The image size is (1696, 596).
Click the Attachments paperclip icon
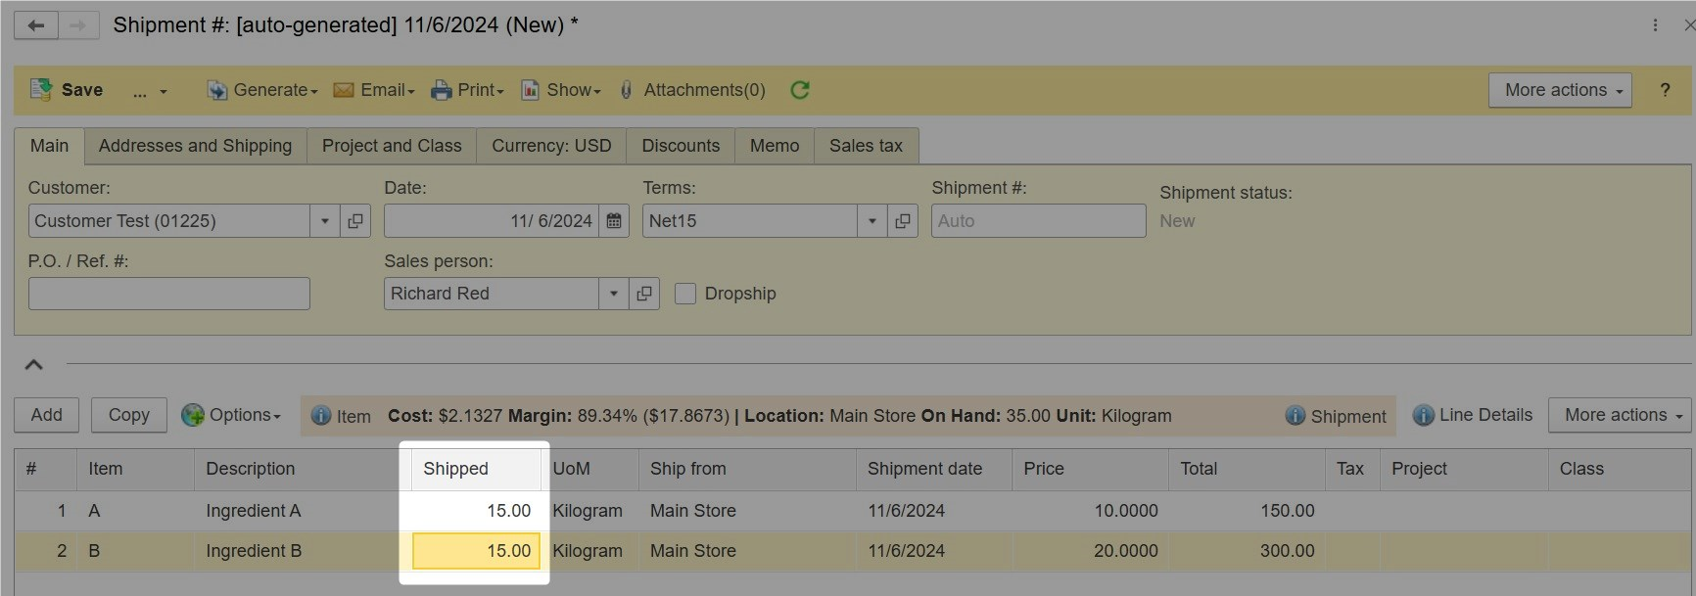(627, 90)
